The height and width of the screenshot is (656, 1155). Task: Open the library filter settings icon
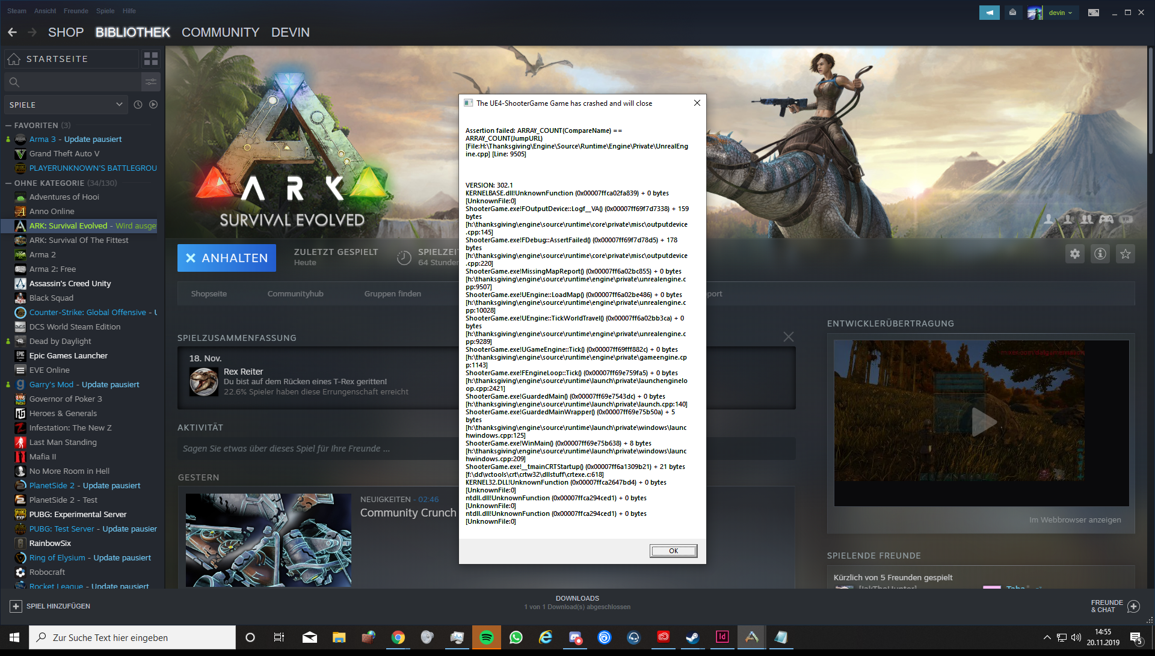[x=150, y=82]
